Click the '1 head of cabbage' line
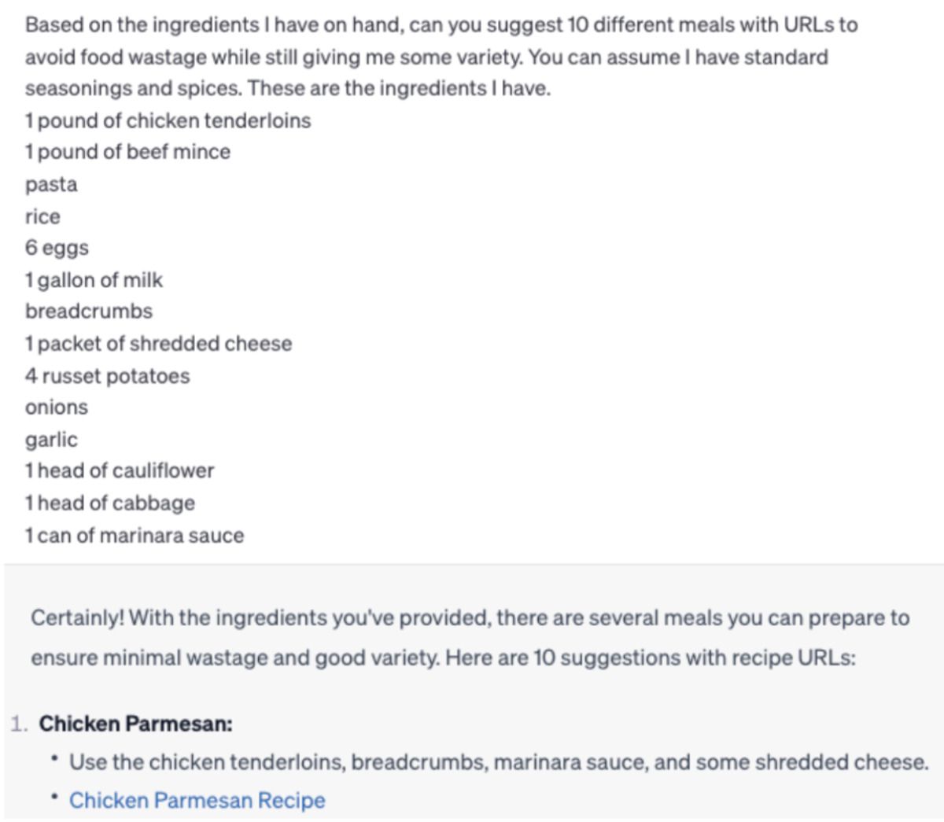Screen dimensions: 944x822 click(110, 503)
